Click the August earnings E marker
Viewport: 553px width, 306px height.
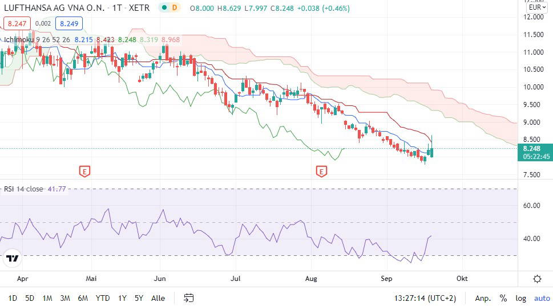pyautogui.click(x=321, y=172)
